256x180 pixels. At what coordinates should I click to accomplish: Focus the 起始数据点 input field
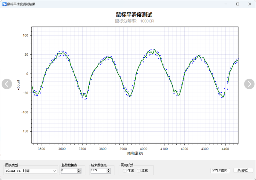click(x=68, y=171)
